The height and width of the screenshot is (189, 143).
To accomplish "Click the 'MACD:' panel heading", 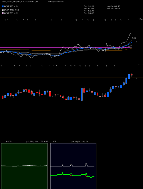I will (x=8, y=141).
